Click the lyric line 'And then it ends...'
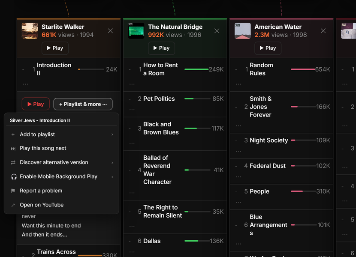 click(44, 235)
